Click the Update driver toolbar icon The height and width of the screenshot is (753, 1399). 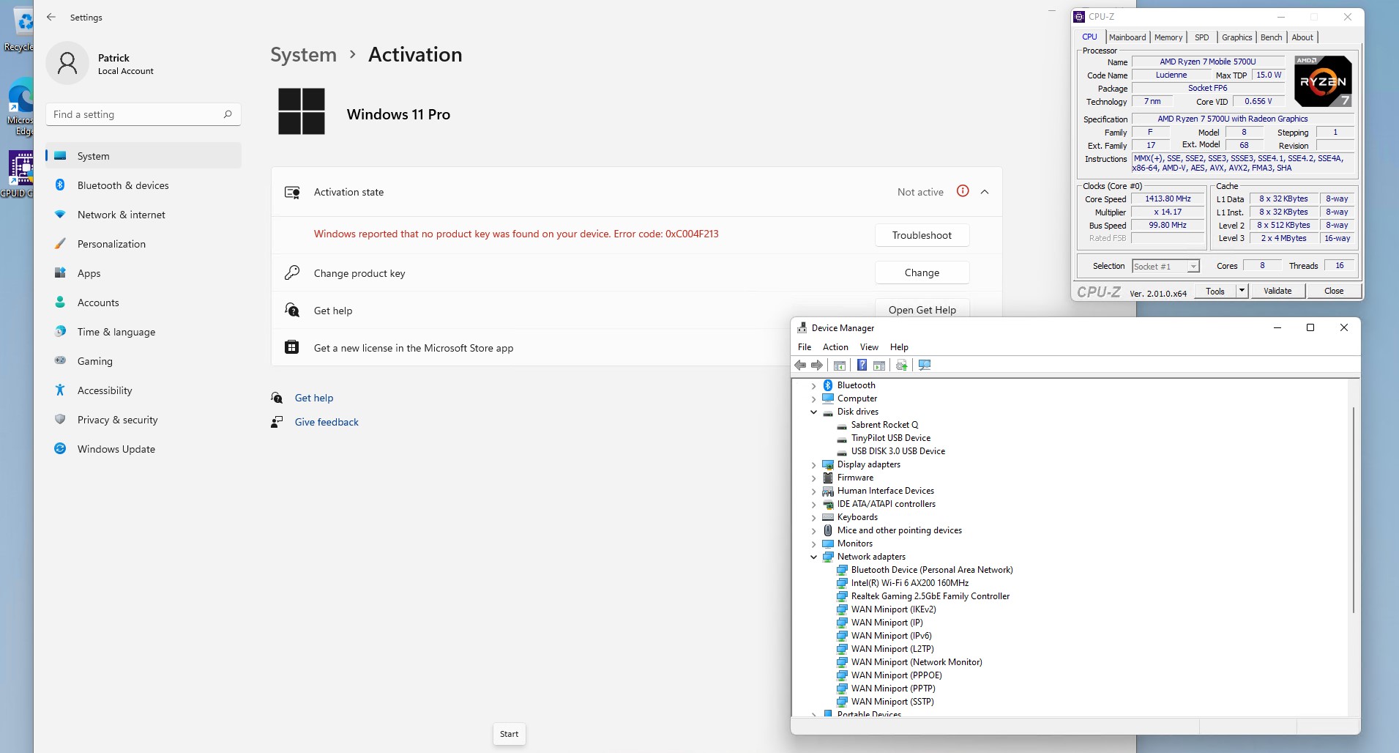[x=901, y=366]
